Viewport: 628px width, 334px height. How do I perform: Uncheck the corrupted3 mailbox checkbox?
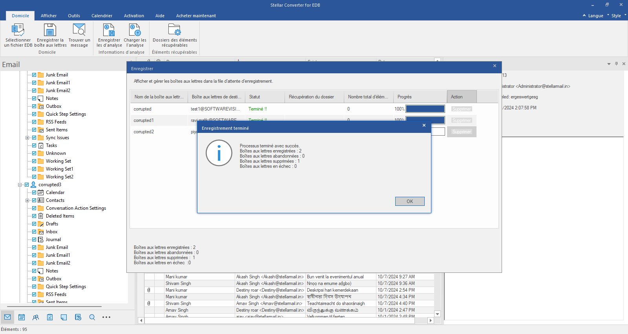27,185
